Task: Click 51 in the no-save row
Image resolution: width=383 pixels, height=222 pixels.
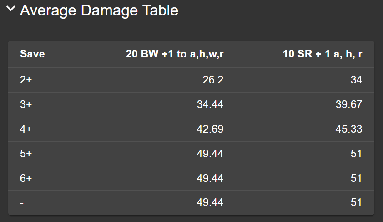Action: (x=357, y=203)
